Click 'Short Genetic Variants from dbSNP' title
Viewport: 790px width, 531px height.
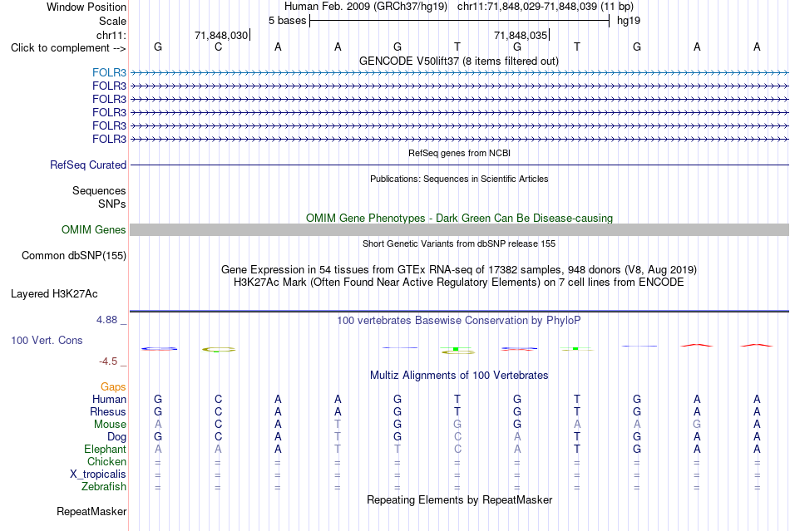pyautogui.click(x=459, y=243)
